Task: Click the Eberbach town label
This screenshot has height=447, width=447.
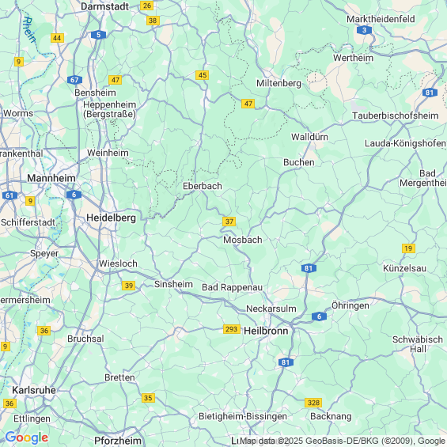Action: (203, 186)
